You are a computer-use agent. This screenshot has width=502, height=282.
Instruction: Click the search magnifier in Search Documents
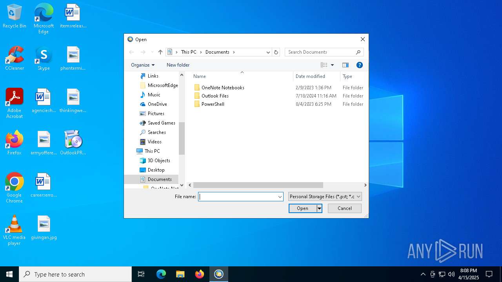tap(358, 52)
